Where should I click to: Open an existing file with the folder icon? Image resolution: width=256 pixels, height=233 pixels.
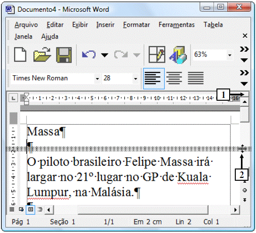point(42,55)
